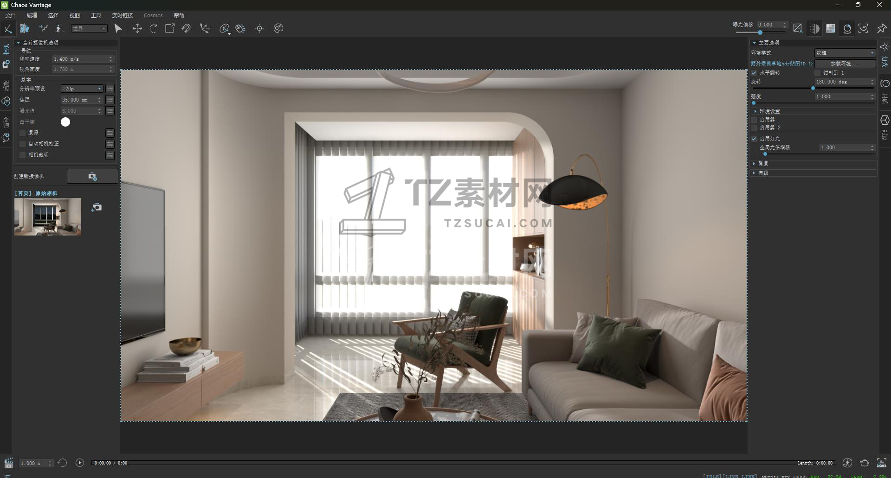Click the pin icon at top right
The image size is (891, 478).
[x=882, y=28]
